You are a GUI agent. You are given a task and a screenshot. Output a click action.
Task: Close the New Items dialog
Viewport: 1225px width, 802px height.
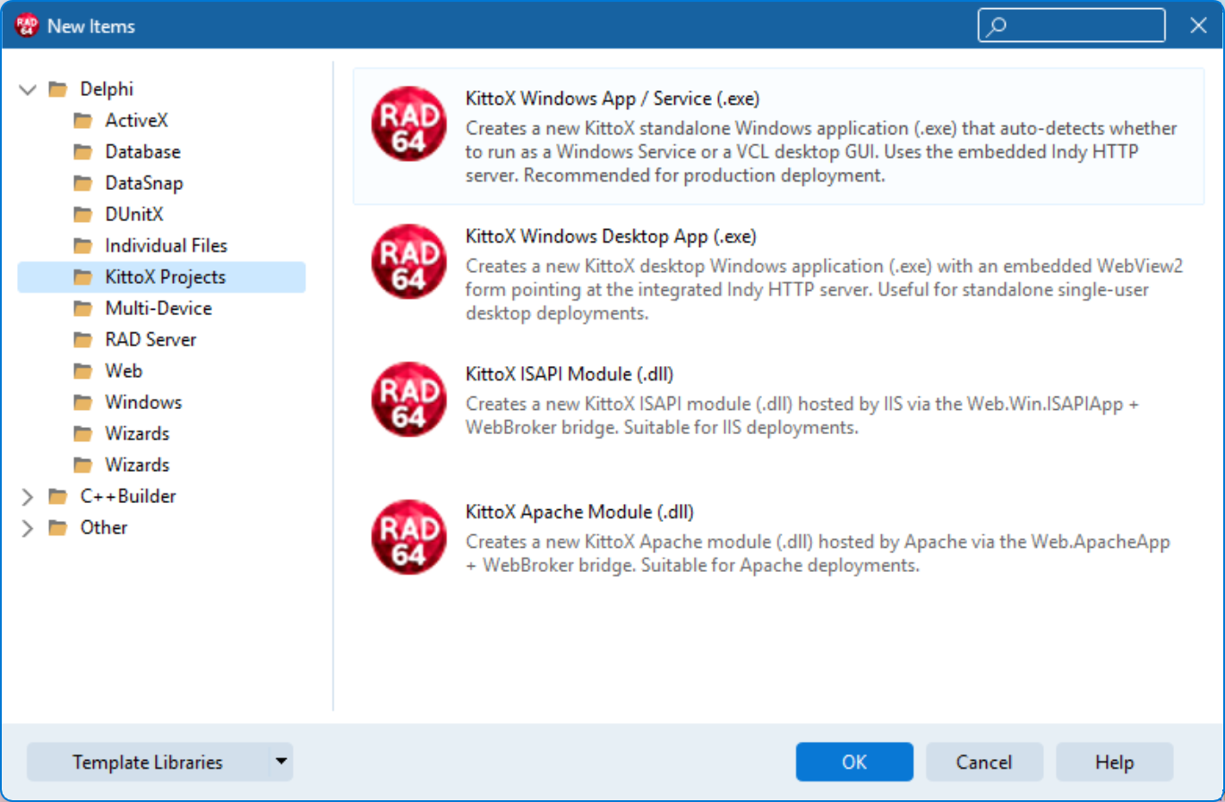pos(1198,25)
